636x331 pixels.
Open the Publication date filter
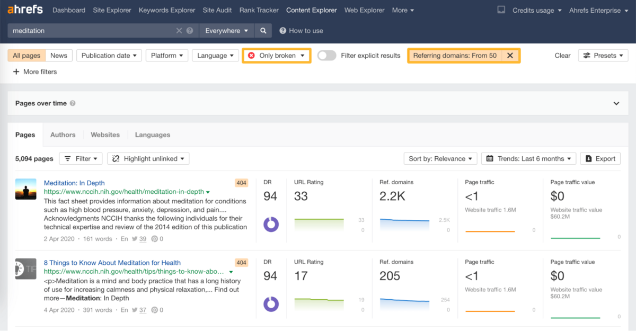(109, 56)
